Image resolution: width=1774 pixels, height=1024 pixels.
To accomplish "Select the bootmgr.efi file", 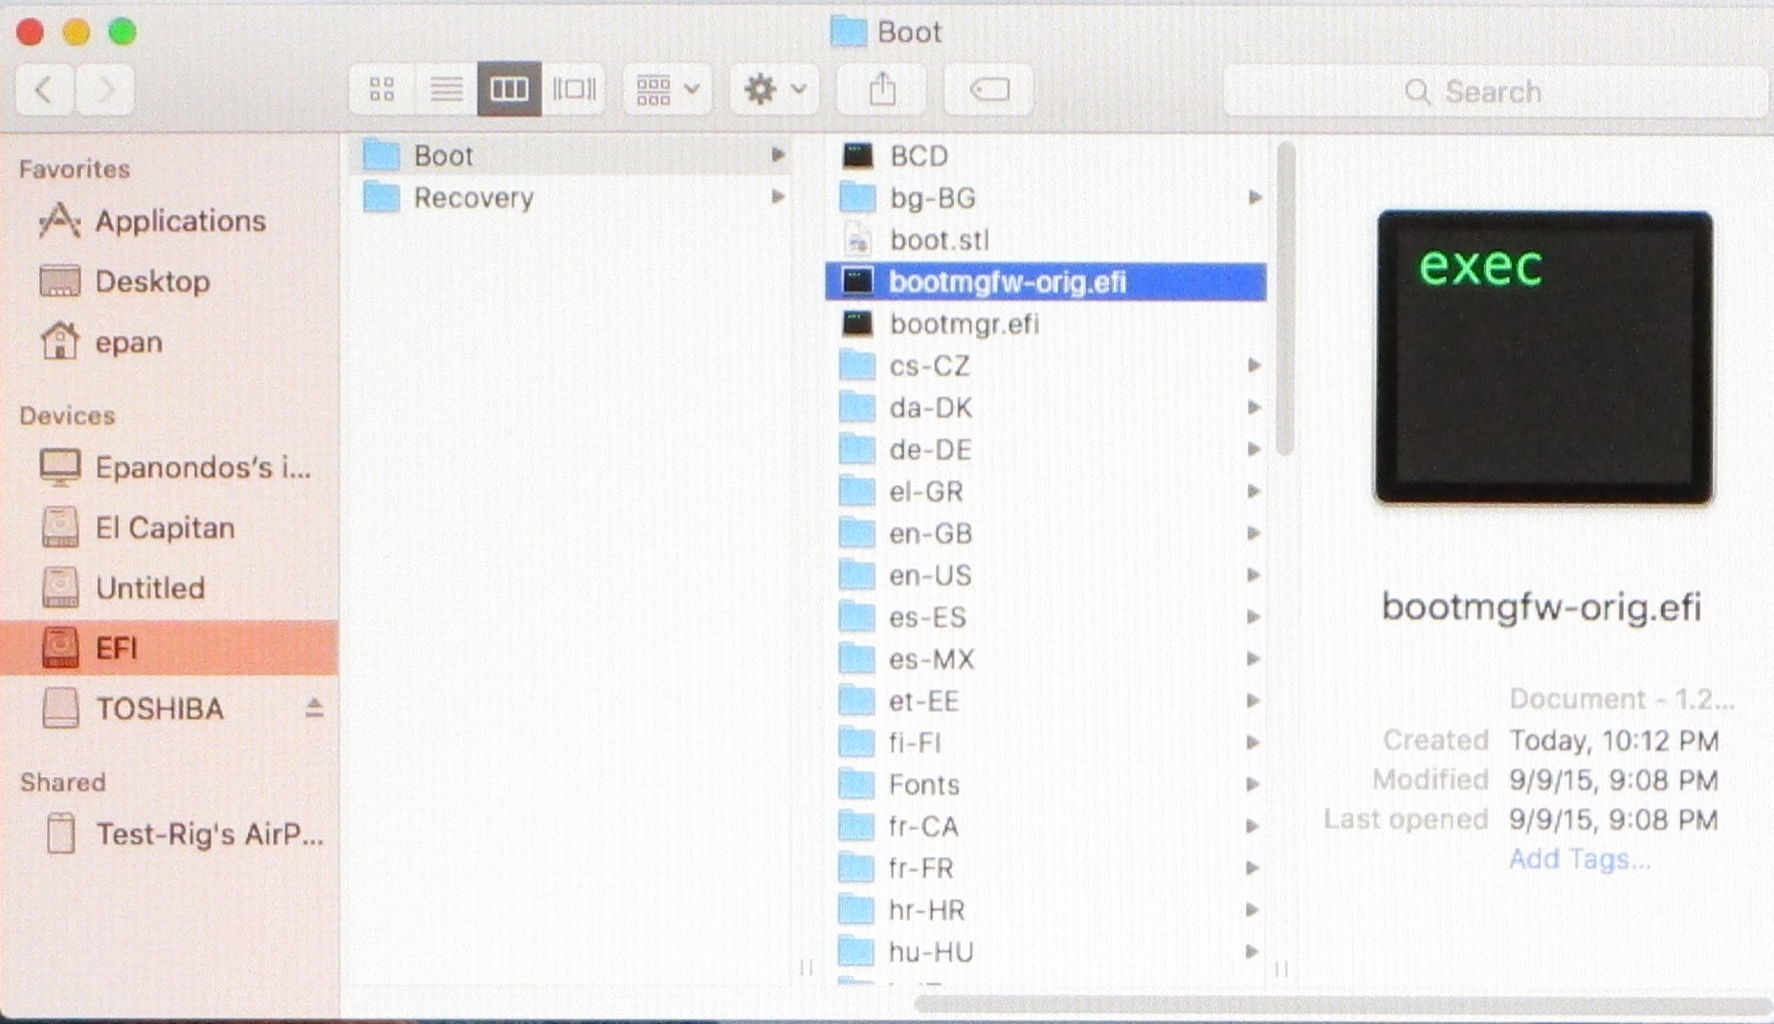I will coord(963,324).
